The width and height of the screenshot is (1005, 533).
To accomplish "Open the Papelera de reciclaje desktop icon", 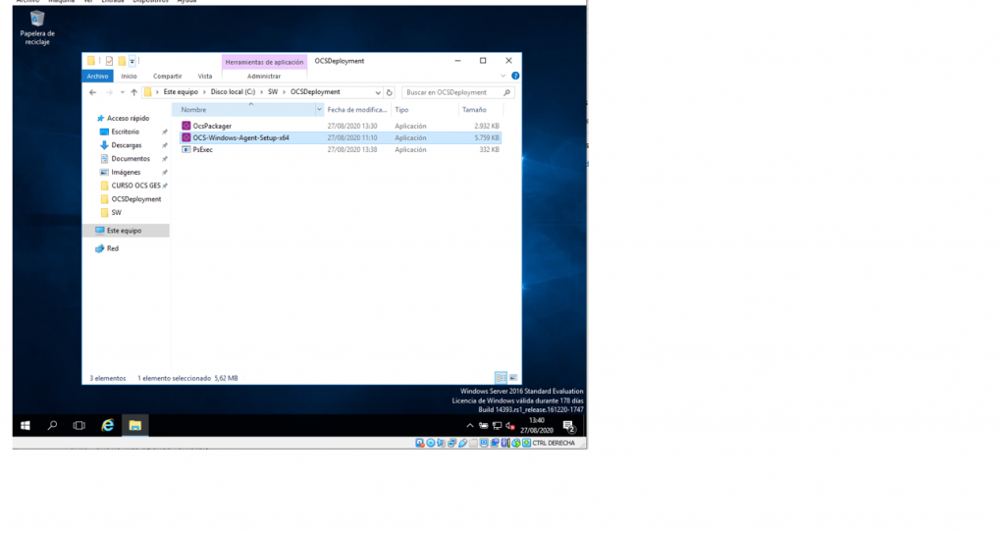I will (37, 27).
